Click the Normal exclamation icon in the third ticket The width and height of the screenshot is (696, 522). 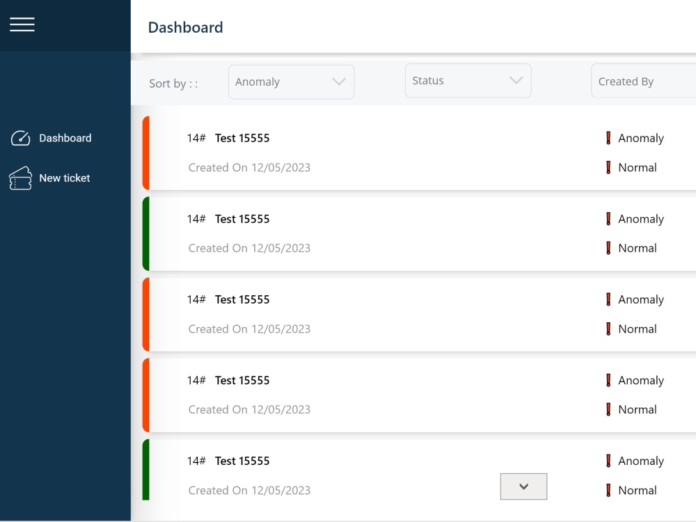[608, 329]
